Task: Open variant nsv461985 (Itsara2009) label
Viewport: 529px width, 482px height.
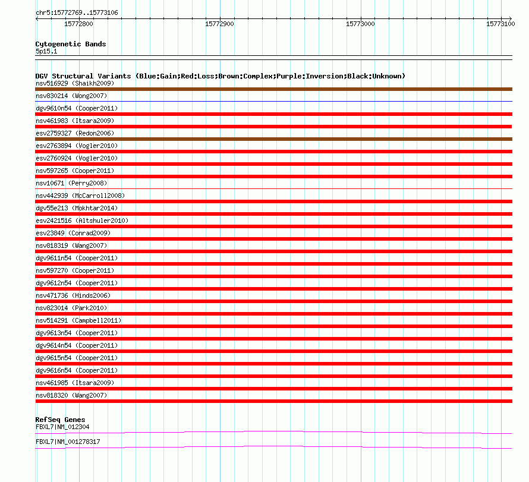Action: 75,383
